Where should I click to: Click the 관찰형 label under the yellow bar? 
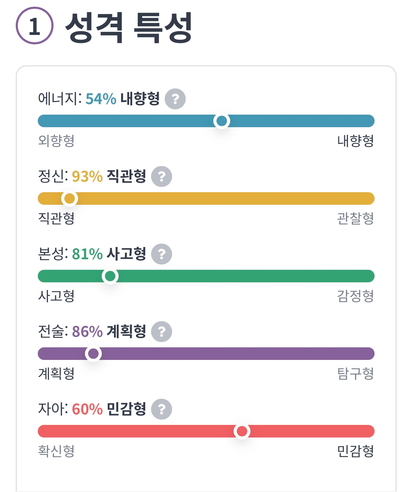[355, 218]
